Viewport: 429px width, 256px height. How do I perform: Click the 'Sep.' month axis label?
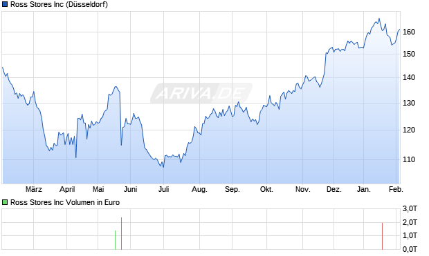pos(232,189)
